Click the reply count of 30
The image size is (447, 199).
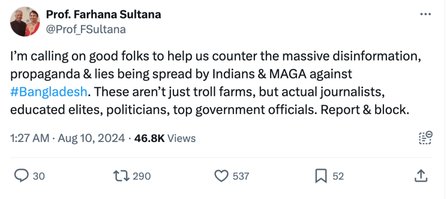tap(39, 176)
